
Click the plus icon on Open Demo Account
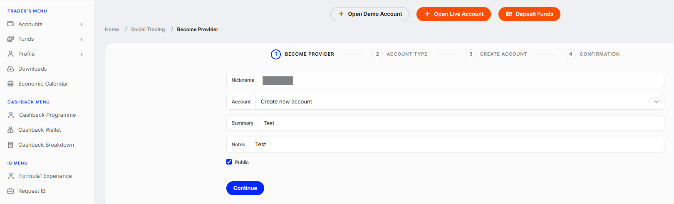[341, 14]
